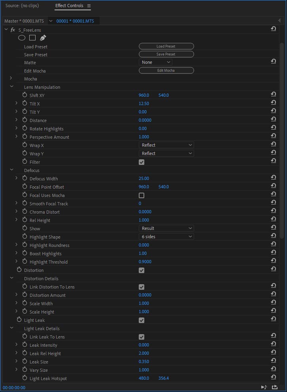Screen dimensions: 287x392
Task: Select the ellipse mask tool
Action: coord(22,38)
